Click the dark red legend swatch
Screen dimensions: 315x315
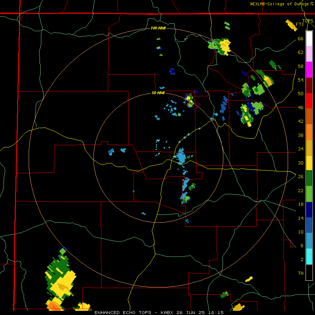[309, 85]
